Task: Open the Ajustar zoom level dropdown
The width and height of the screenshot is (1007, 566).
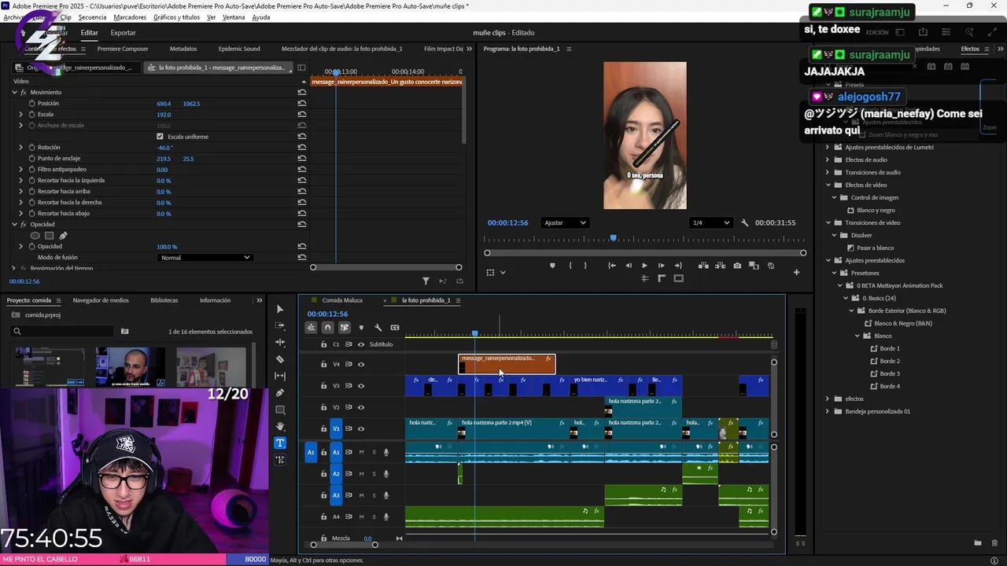Action: pos(565,222)
